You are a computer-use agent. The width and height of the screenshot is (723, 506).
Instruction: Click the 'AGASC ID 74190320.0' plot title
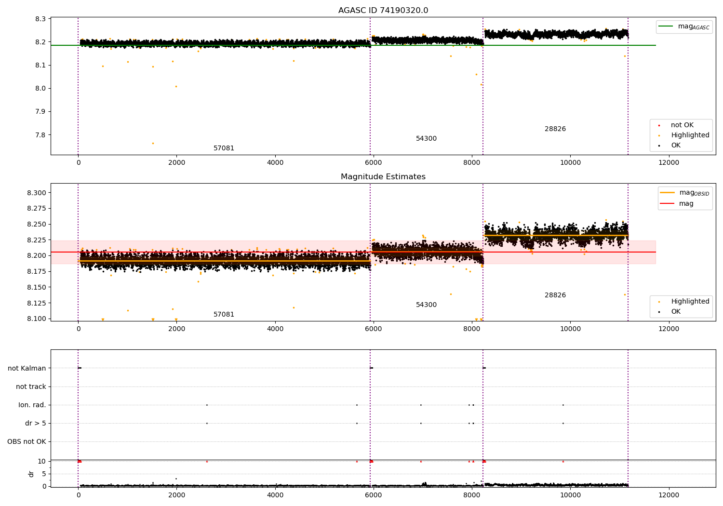click(x=383, y=11)
